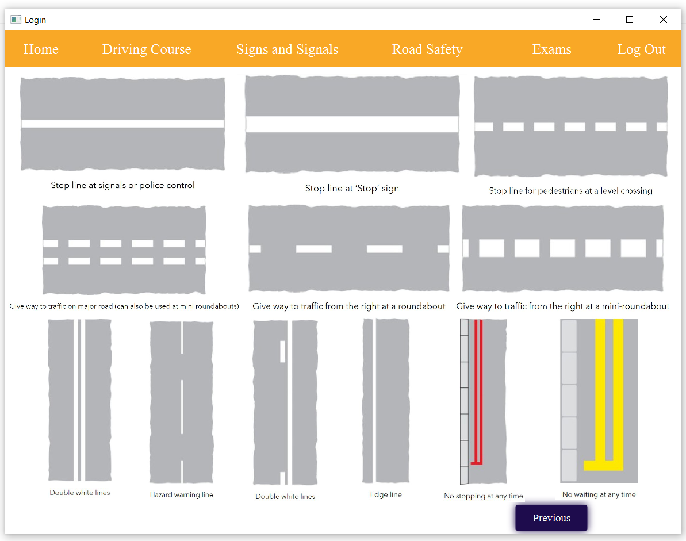Image resolution: width=686 pixels, height=541 pixels.
Task: Select the stop line at signals image
Action: tap(122, 124)
